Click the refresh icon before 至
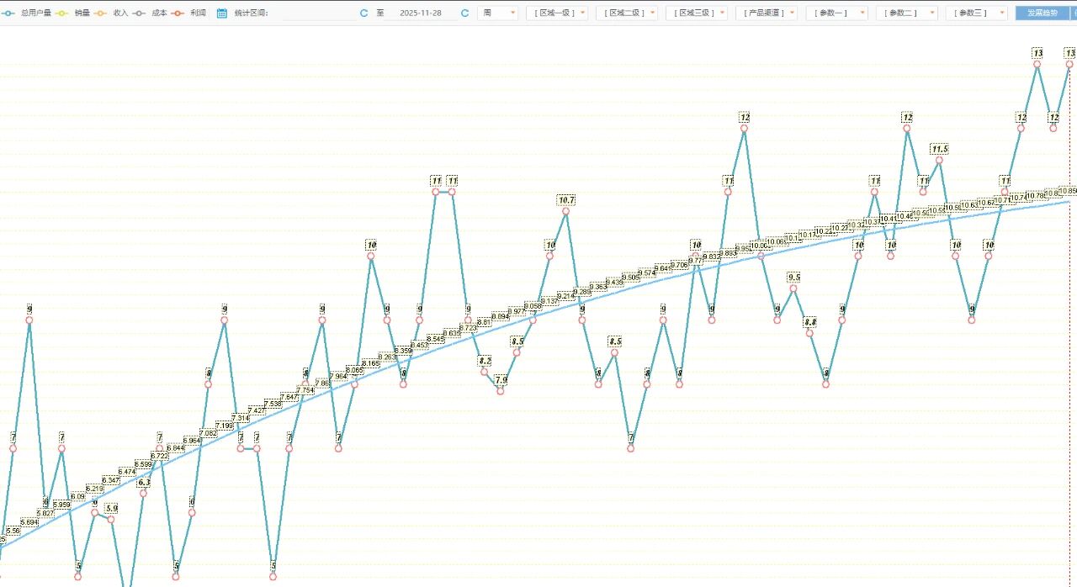 (x=363, y=13)
